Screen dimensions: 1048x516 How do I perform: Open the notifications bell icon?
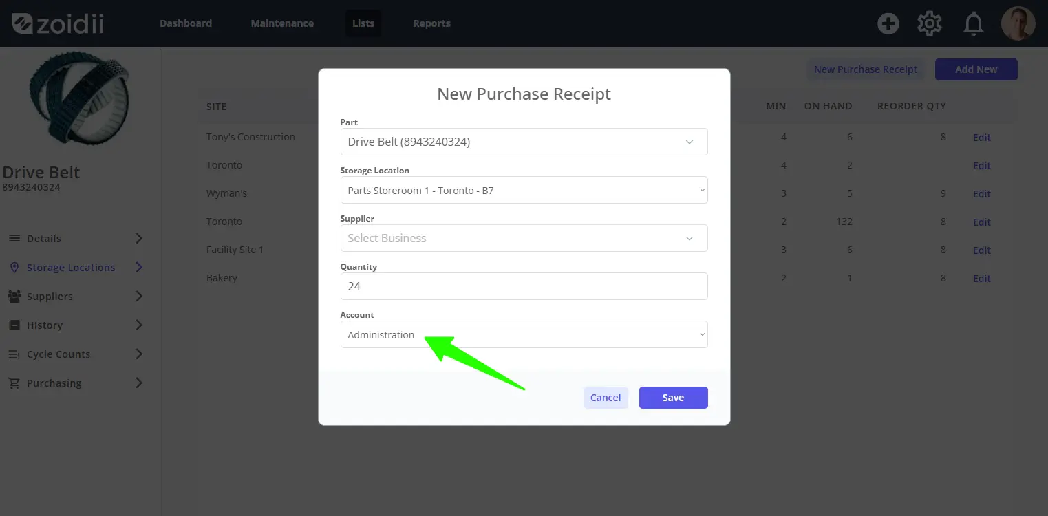[x=973, y=24]
